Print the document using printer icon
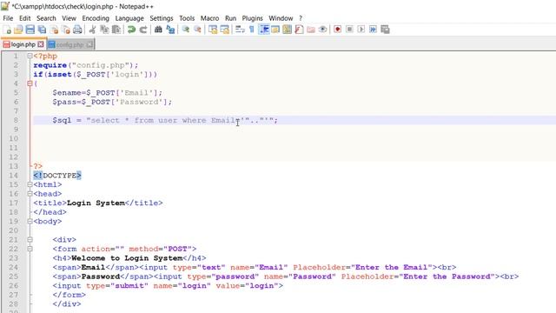Image resolution: width=556 pixels, height=313 pixels. point(77,30)
